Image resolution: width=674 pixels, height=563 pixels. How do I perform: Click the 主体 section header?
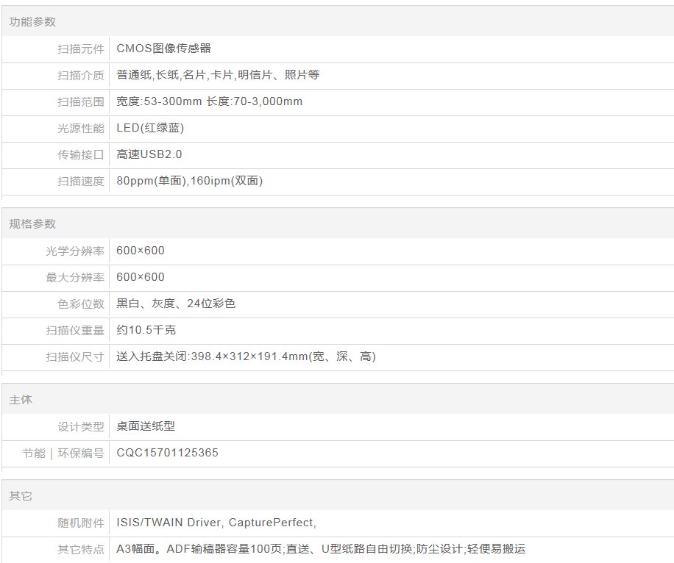point(21,400)
